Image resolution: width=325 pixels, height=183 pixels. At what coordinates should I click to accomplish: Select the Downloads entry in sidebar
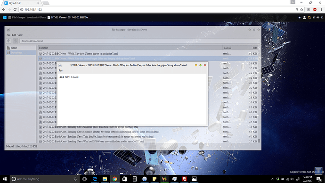point(21,53)
